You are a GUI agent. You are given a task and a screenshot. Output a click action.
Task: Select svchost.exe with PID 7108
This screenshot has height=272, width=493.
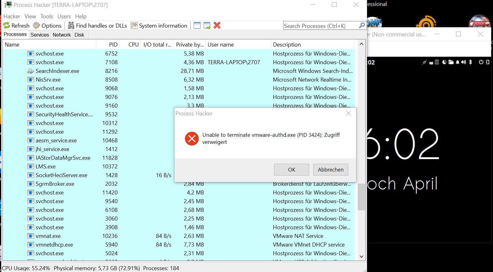[179, 62]
